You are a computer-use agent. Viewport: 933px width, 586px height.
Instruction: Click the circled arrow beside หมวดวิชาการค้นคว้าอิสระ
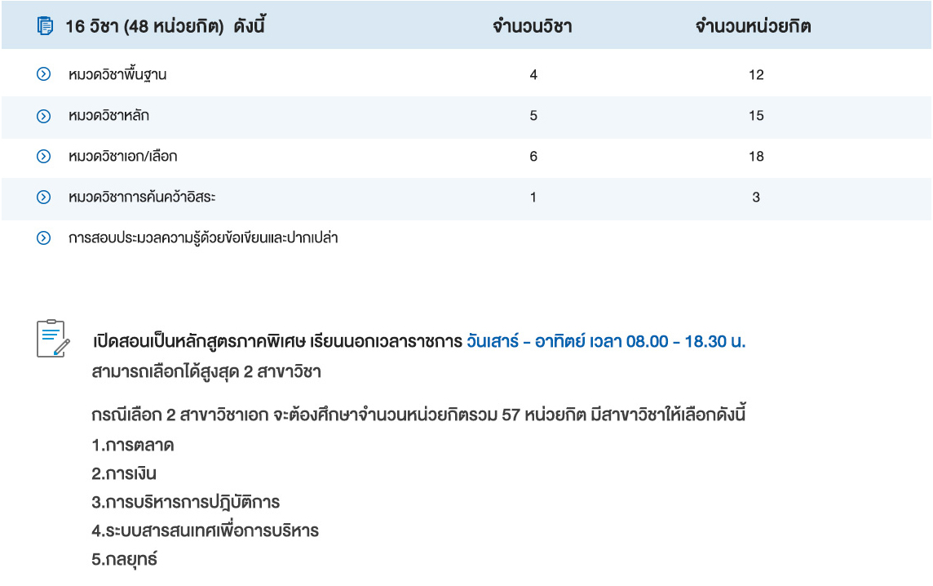tap(44, 197)
